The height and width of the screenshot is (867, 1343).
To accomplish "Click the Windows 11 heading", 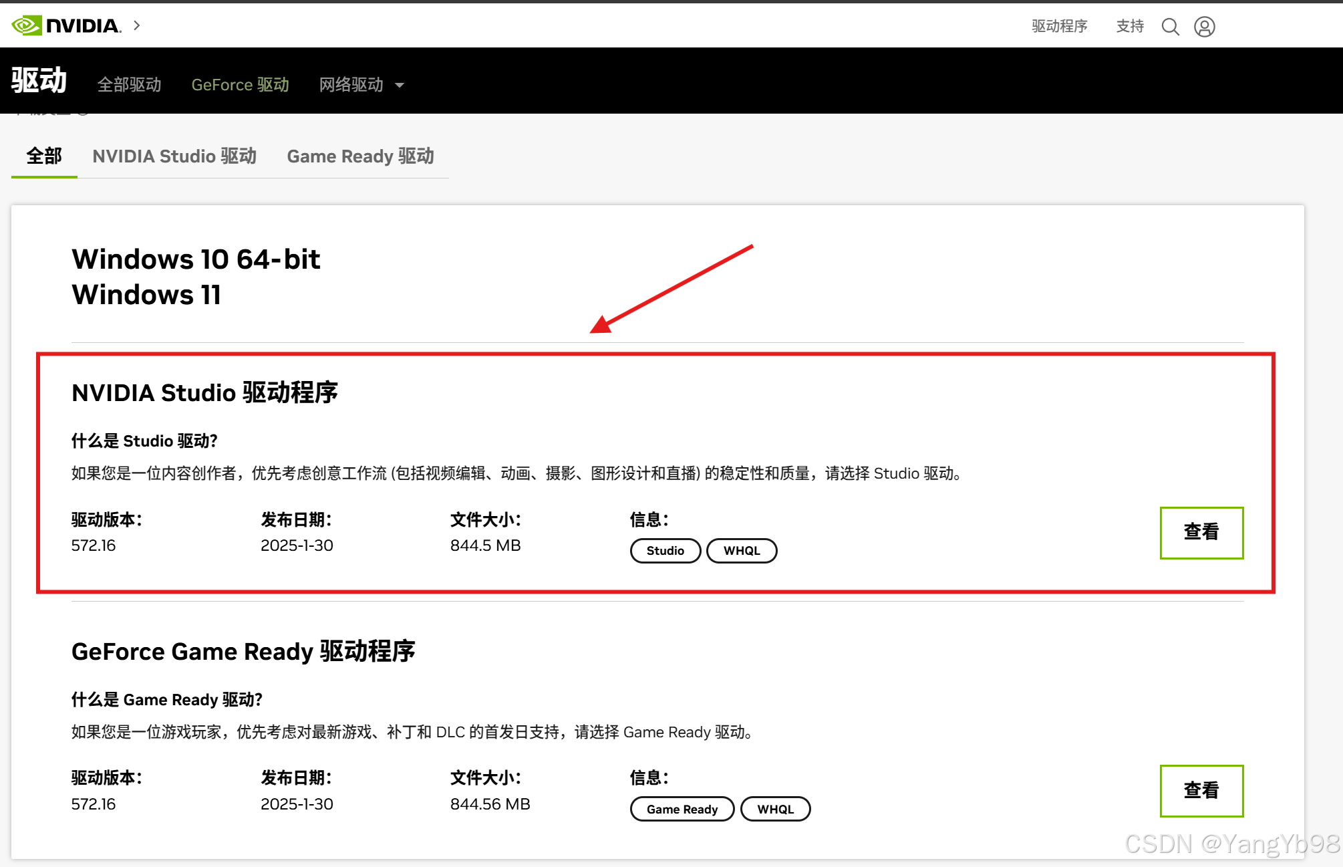I will point(146,295).
